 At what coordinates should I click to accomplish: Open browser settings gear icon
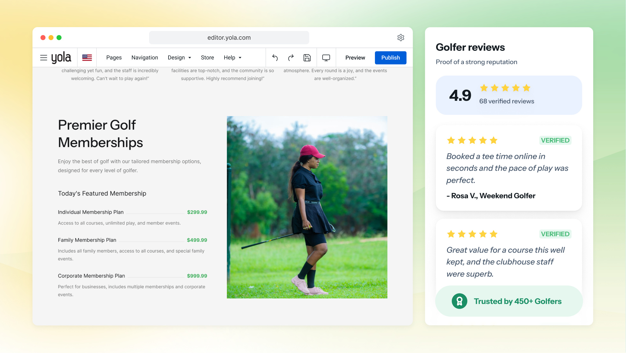[x=401, y=38]
